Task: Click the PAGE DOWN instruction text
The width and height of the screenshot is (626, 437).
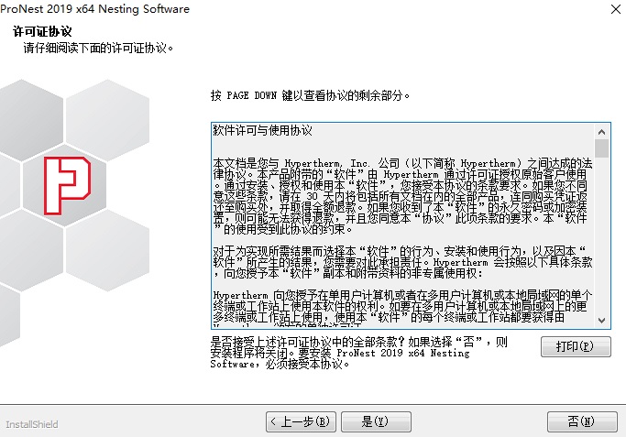Action: coord(310,95)
